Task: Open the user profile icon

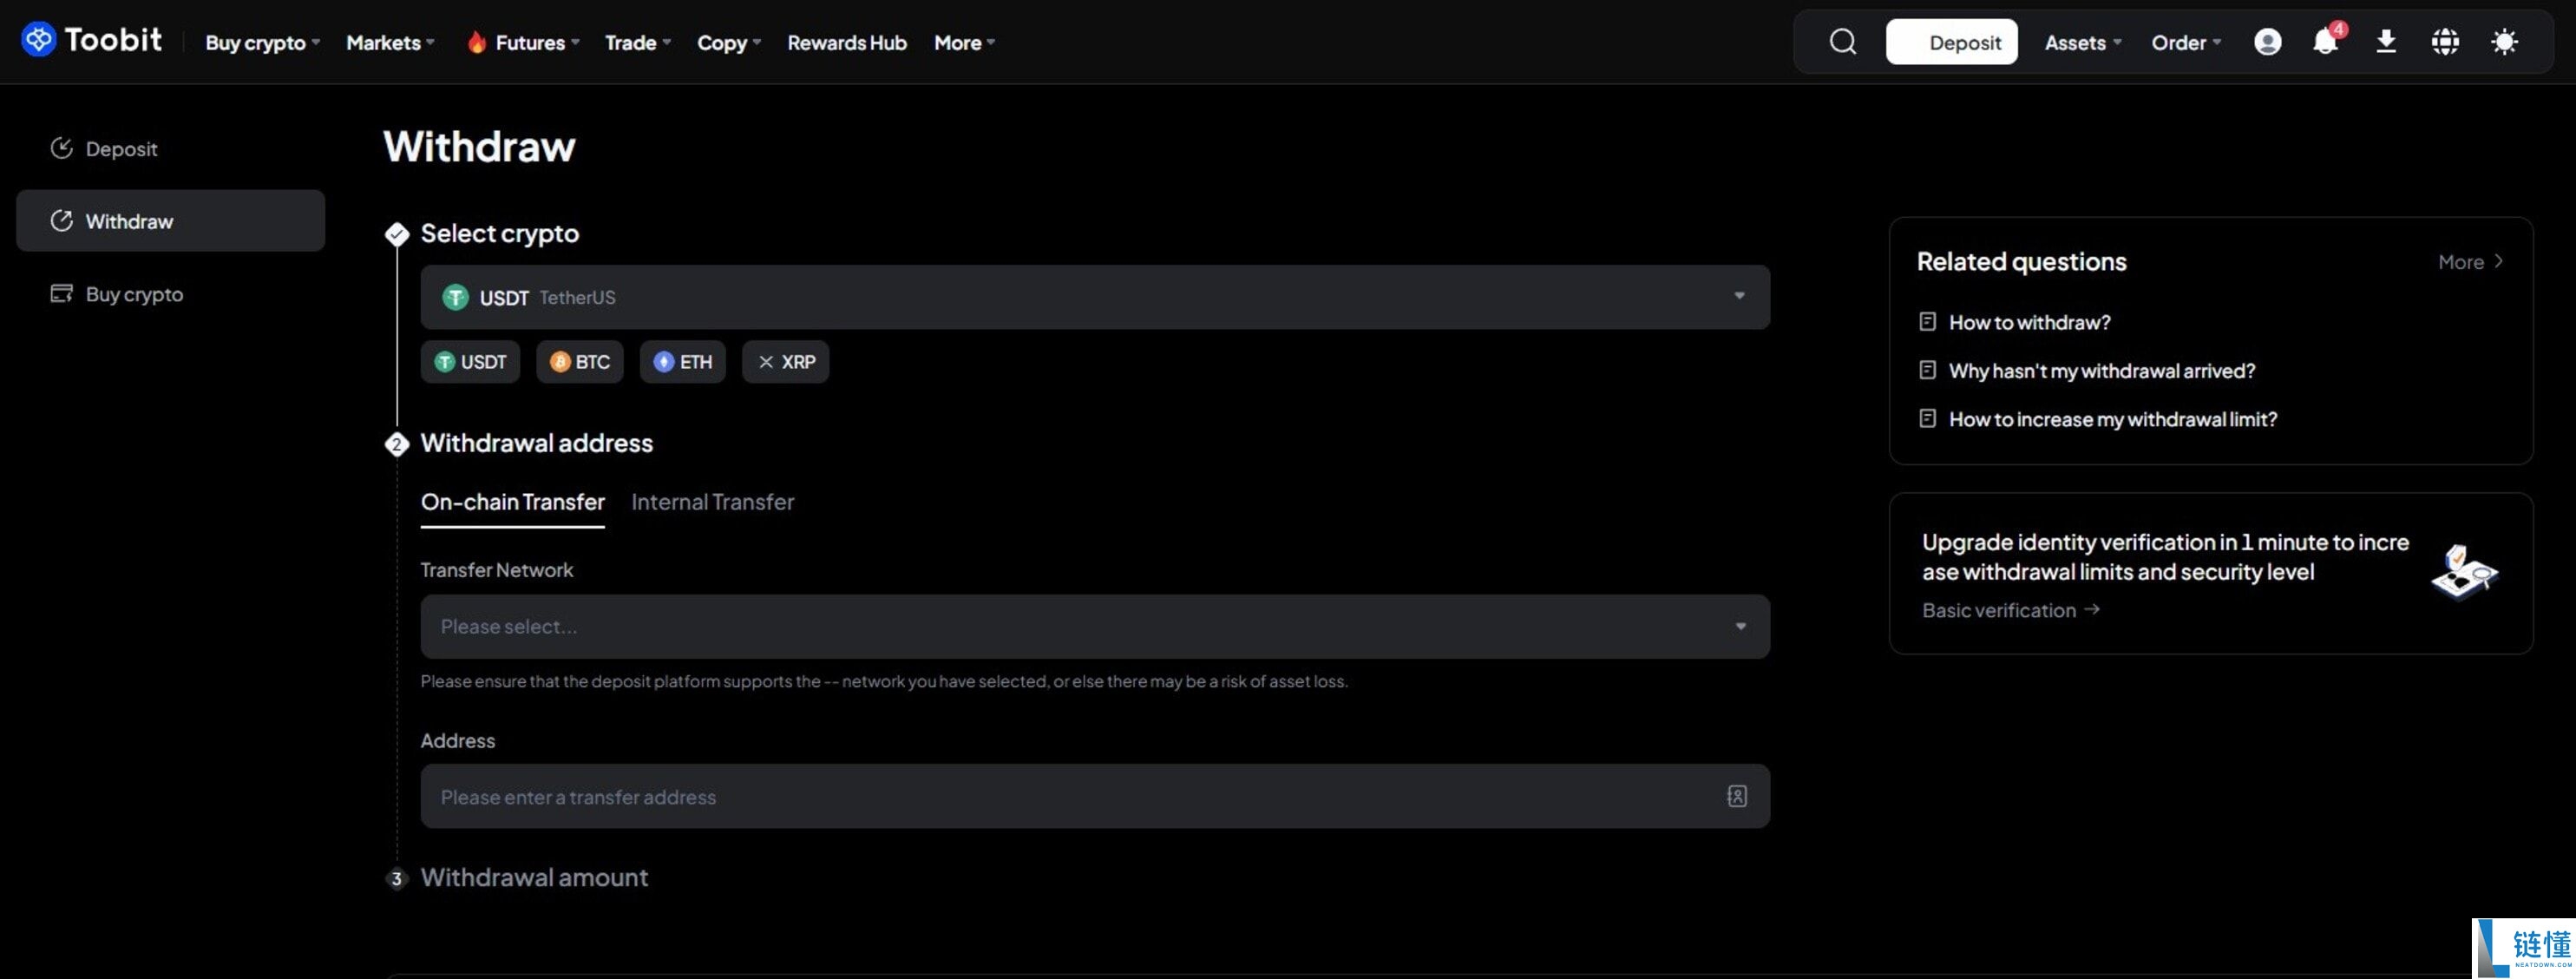Action: 2267,42
